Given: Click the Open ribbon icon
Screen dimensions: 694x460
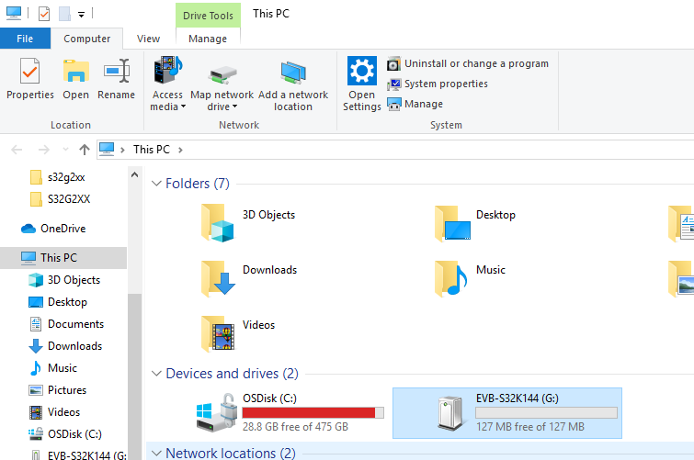Looking at the screenshot, I should (x=75, y=72).
